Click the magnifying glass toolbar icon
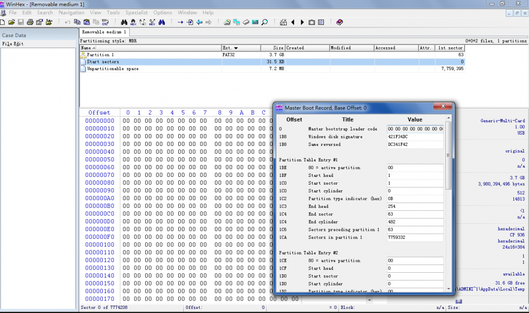Viewport: 529px width, 313px height. pyautogui.click(x=264, y=22)
